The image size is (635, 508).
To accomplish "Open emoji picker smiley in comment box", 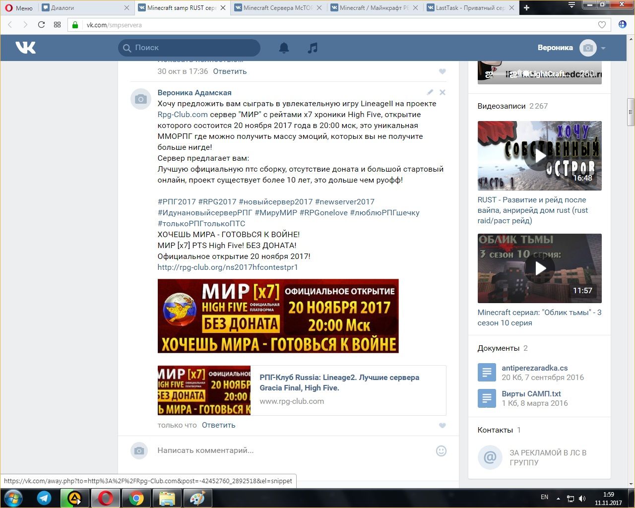I will tap(441, 450).
